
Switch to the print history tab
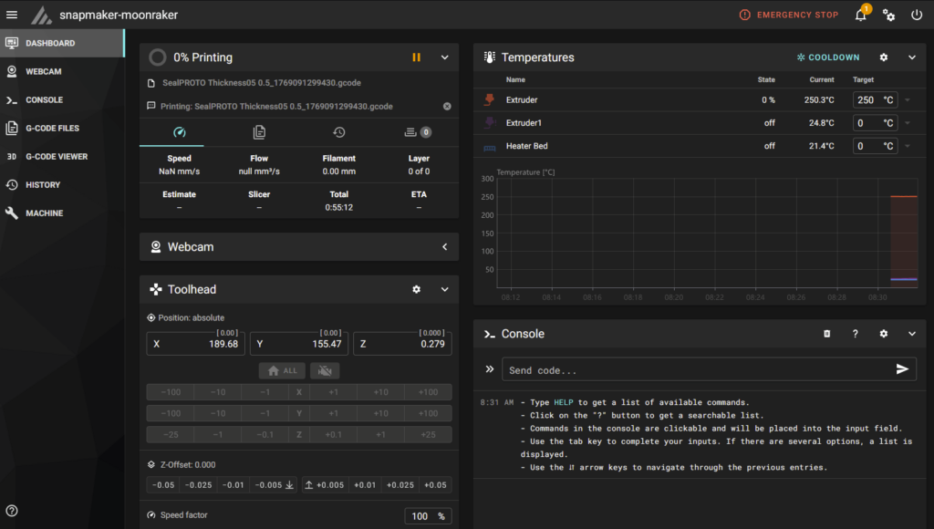click(339, 132)
